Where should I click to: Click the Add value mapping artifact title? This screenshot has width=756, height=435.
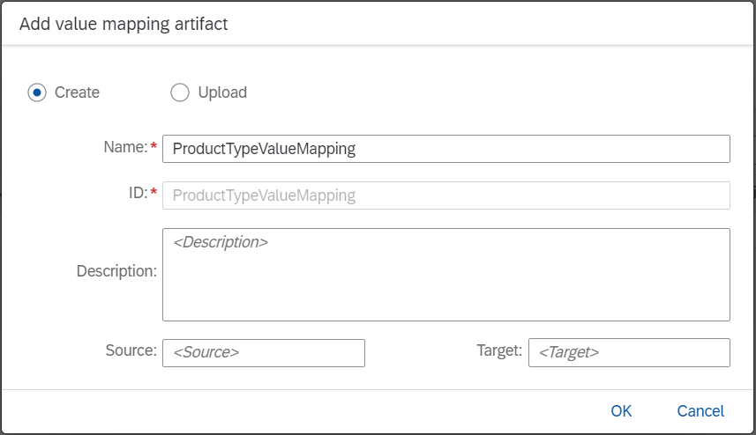124,24
